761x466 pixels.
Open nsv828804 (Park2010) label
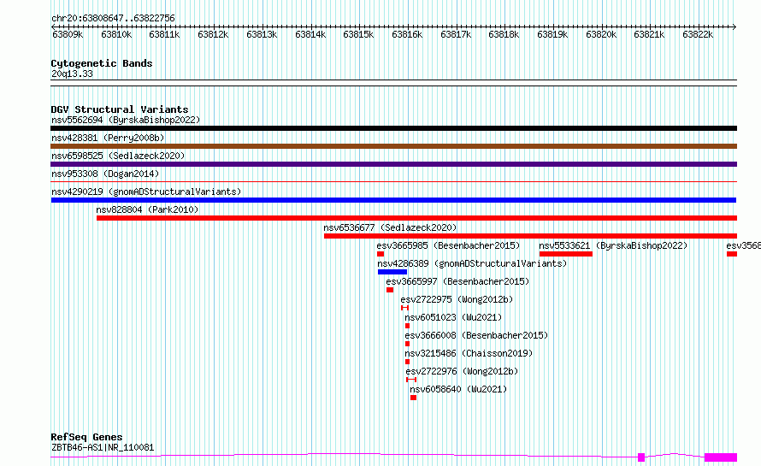pyautogui.click(x=148, y=209)
